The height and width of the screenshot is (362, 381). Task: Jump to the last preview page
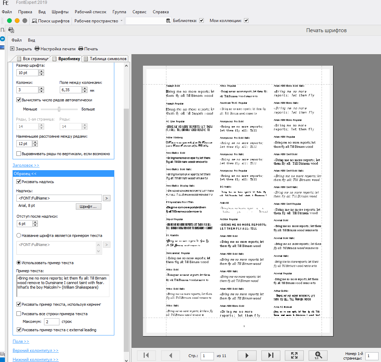click(x=271, y=355)
